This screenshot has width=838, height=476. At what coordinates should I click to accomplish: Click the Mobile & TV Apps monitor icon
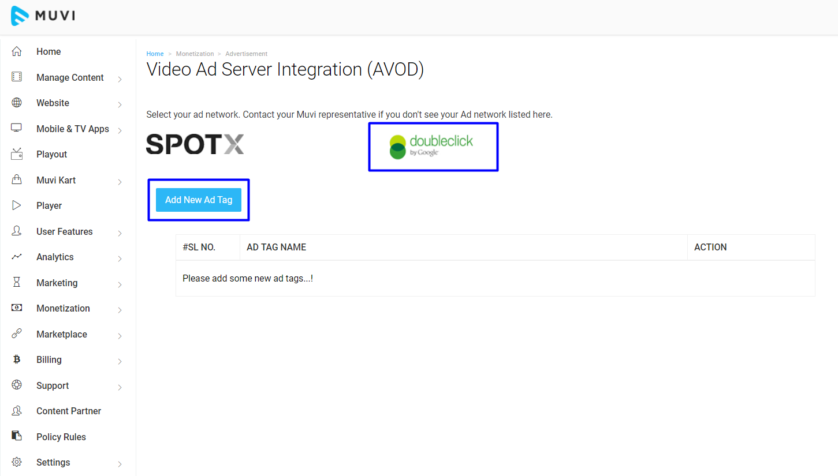pyautogui.click(x=17, y=128)
